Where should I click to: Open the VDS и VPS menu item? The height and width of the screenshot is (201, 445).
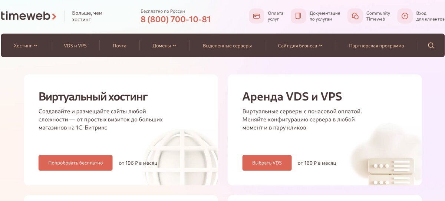75,46
